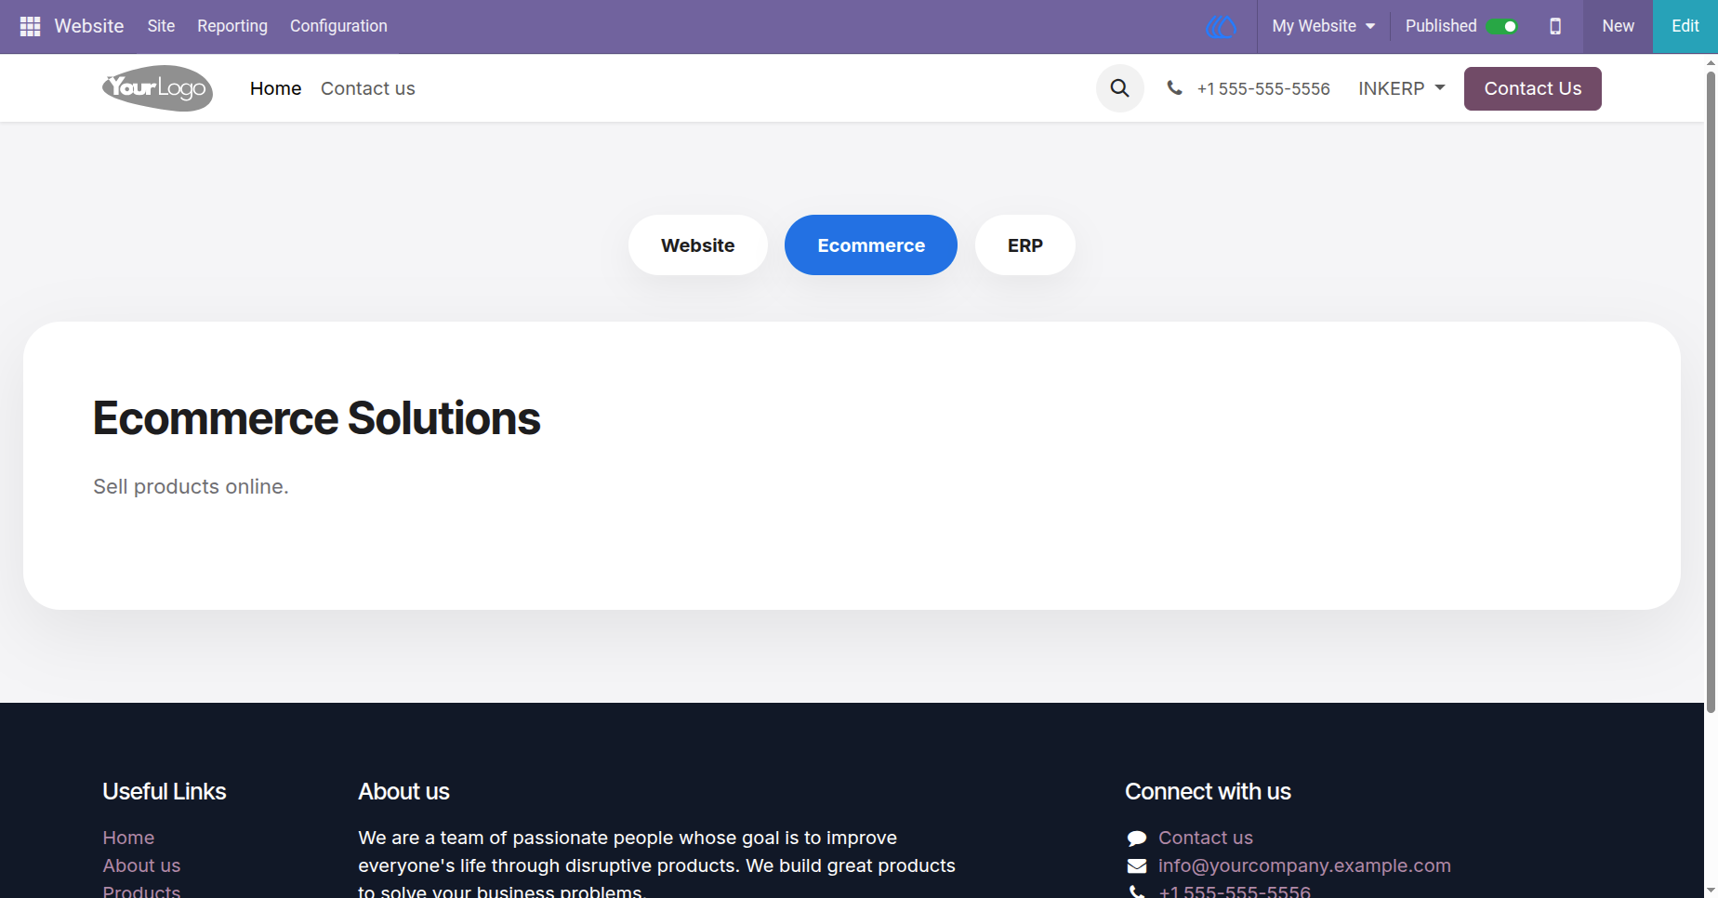Switch to mobile preview icon

click(x=1555, y=26)
